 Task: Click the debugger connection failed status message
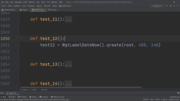35,100
